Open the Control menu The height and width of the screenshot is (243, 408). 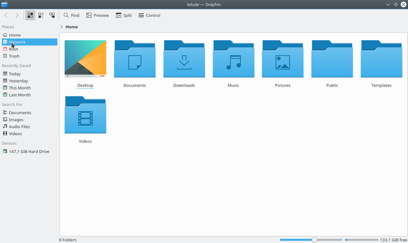(x=149, y=15)
